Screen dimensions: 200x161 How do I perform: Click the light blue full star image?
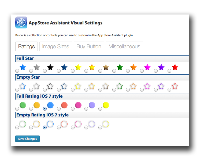[x=23, y=67]
